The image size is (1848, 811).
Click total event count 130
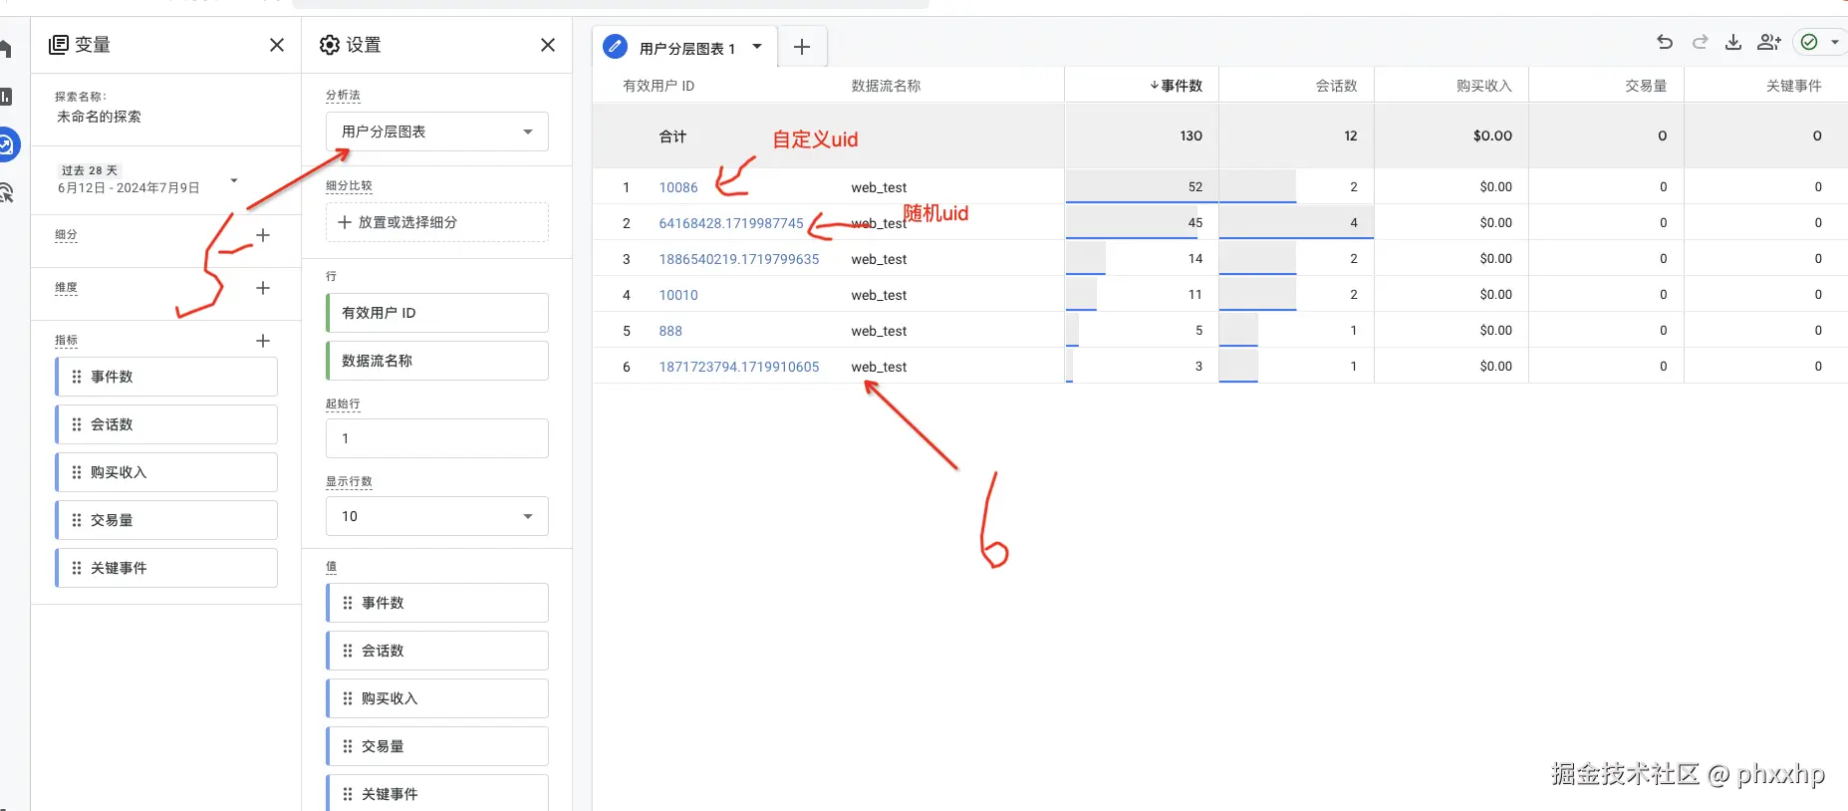pyautogui.click(x=1190, y=135)
